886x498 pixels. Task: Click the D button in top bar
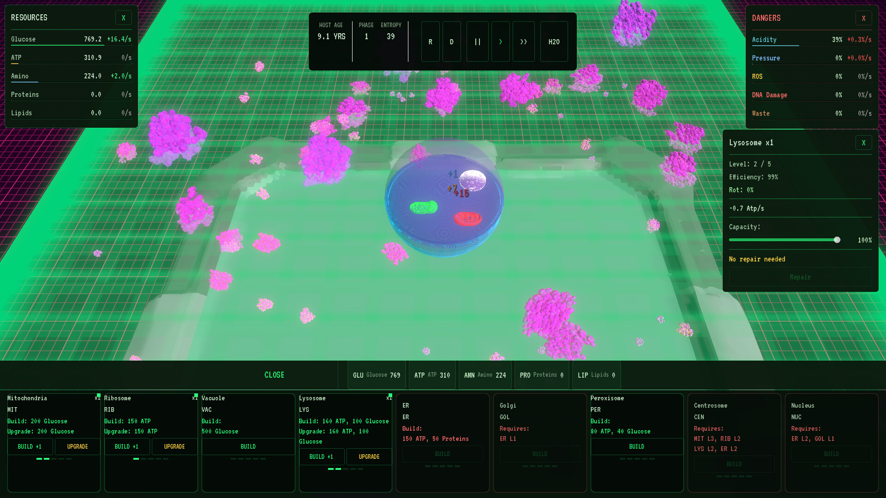pos(451,41)
